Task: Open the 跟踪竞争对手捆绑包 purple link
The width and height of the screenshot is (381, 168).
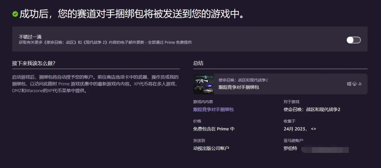Action: click(x=213, y=110)
